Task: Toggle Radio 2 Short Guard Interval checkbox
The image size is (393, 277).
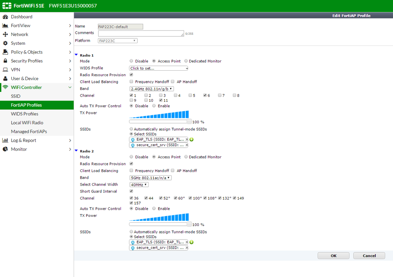Action: [131, 191]
